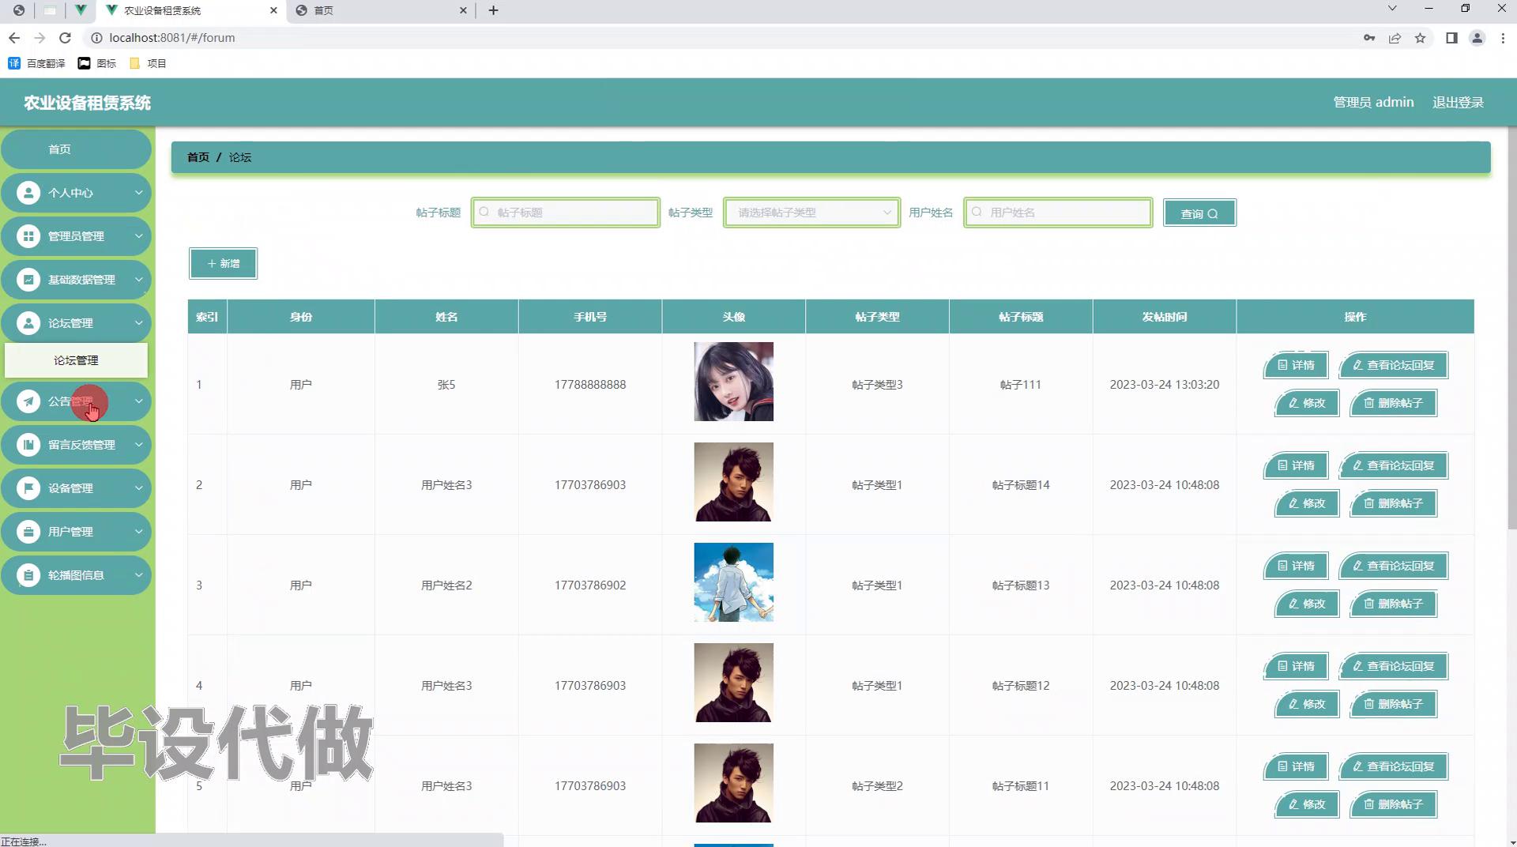1517x847 pixels.
Task: Click 查看论坛回复 for 帖子111
Action: click(1394, 365)
